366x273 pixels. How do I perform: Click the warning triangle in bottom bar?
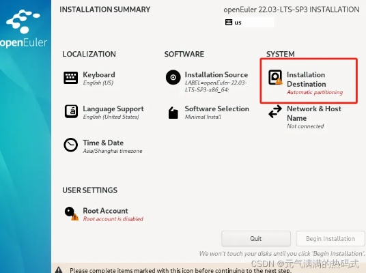pyautogui.click(x=59, y=270)
